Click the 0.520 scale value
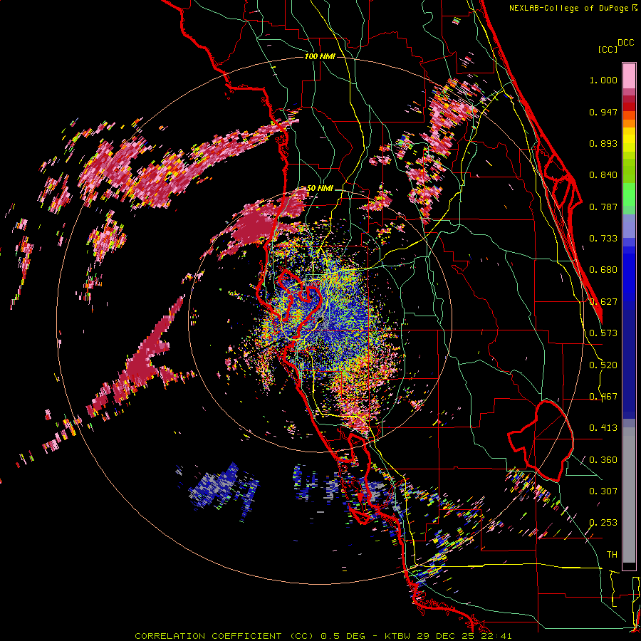Image resolution: width=641 pixels, height=641 pixels. coord(603,365)
